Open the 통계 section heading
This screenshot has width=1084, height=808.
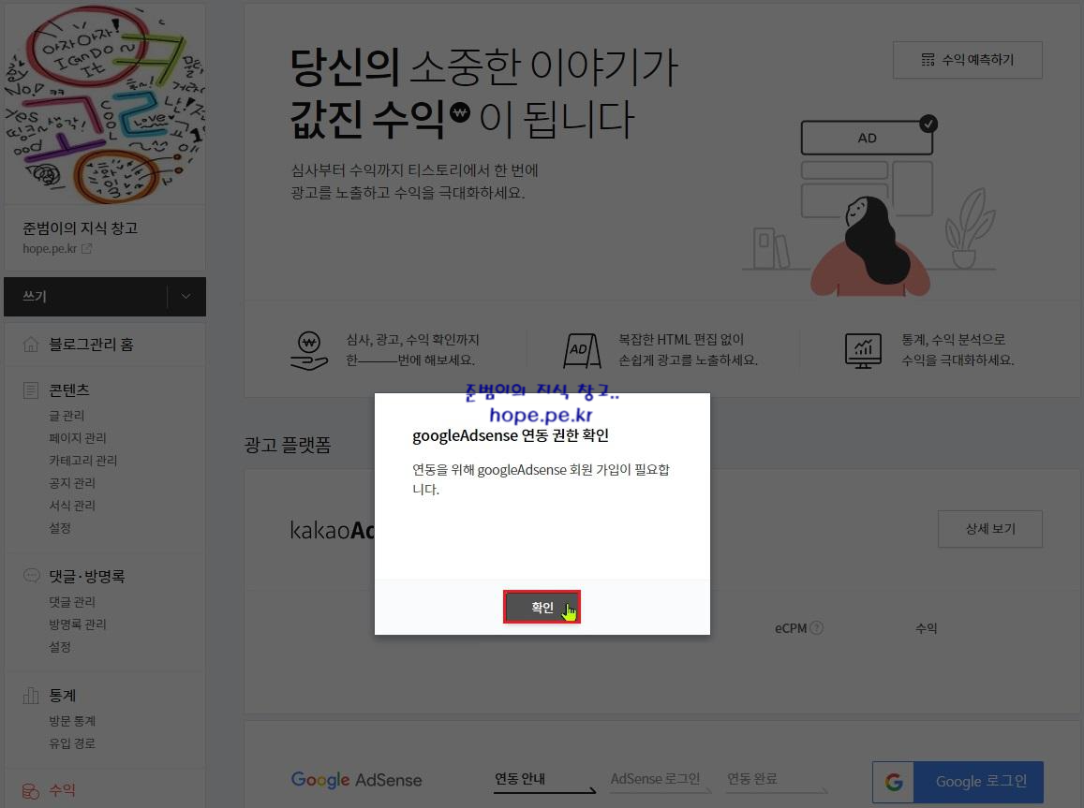[x=62, y=696]
